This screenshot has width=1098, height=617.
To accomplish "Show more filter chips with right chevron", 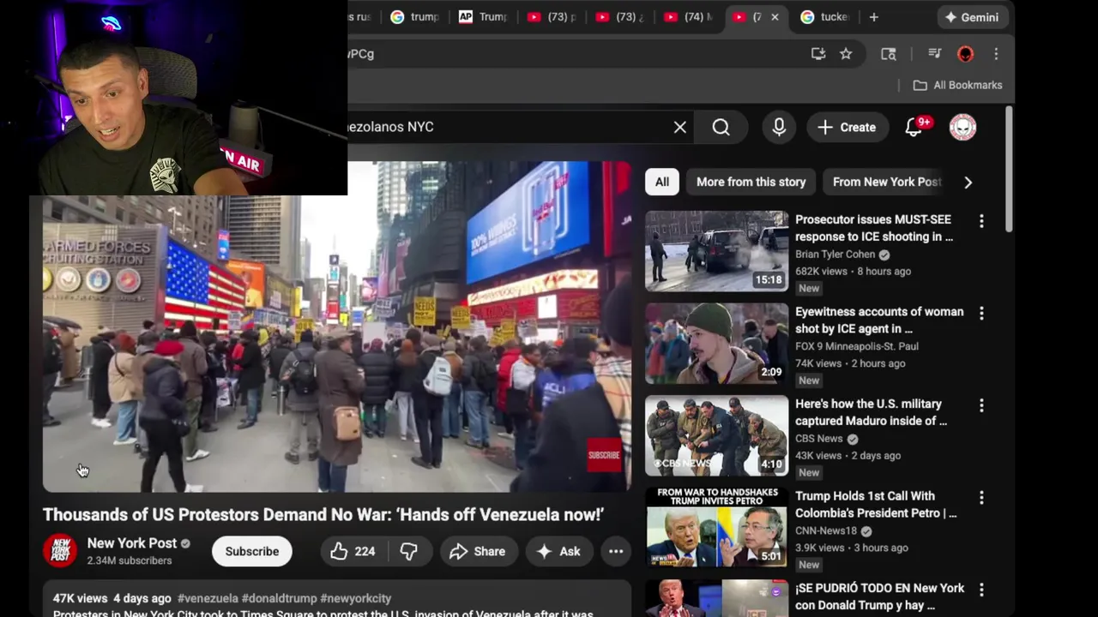I will click(x=968, y=182).
